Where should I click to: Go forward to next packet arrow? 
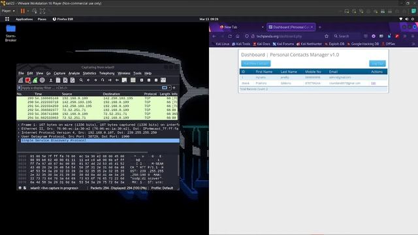pos(95,80)
